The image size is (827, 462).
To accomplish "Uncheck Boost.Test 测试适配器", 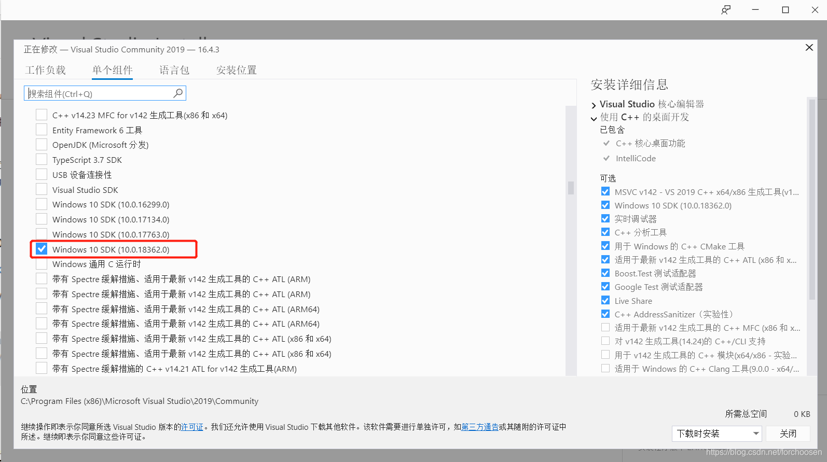I will coord(605,273).
